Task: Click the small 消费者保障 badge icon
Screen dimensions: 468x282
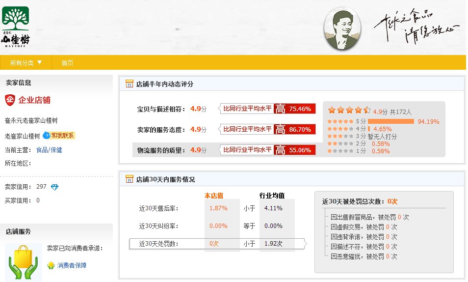Action: click(51, 265)
